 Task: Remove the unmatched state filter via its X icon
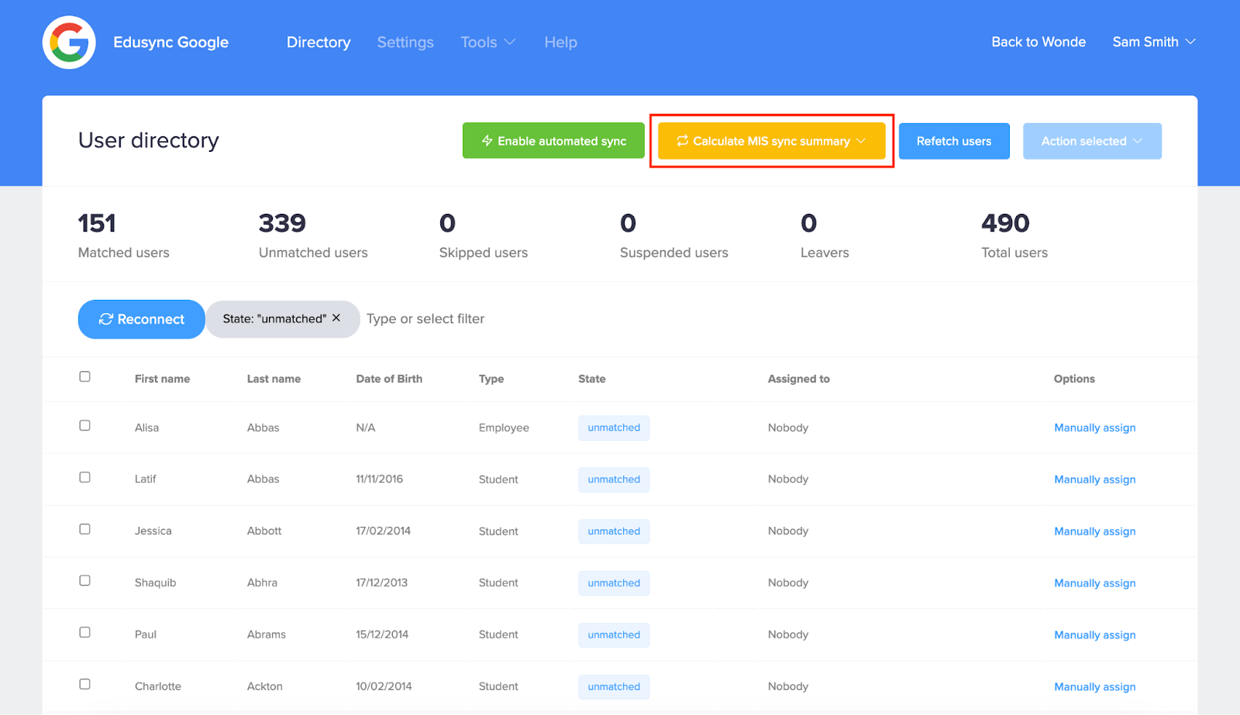tap(336, 318)
